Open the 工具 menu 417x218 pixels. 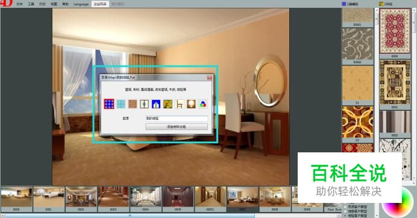[x=31, y=4]
